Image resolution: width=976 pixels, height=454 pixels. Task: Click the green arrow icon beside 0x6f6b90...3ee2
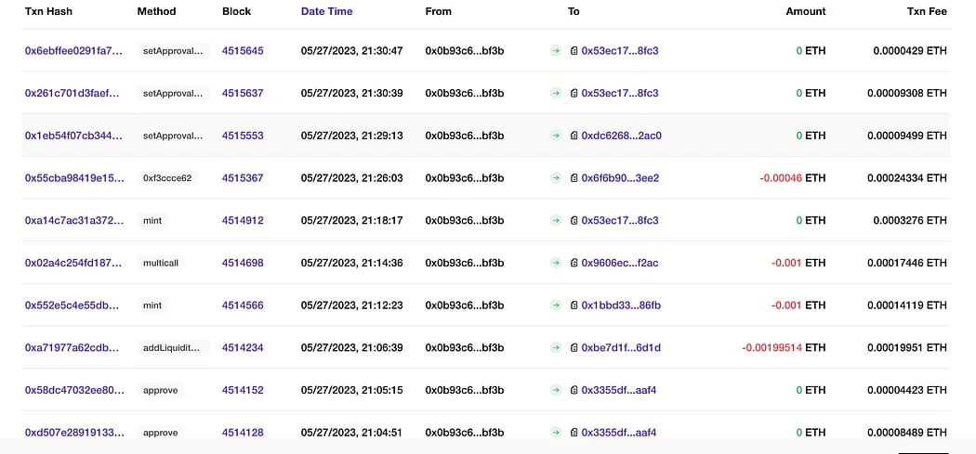point(556,178)
